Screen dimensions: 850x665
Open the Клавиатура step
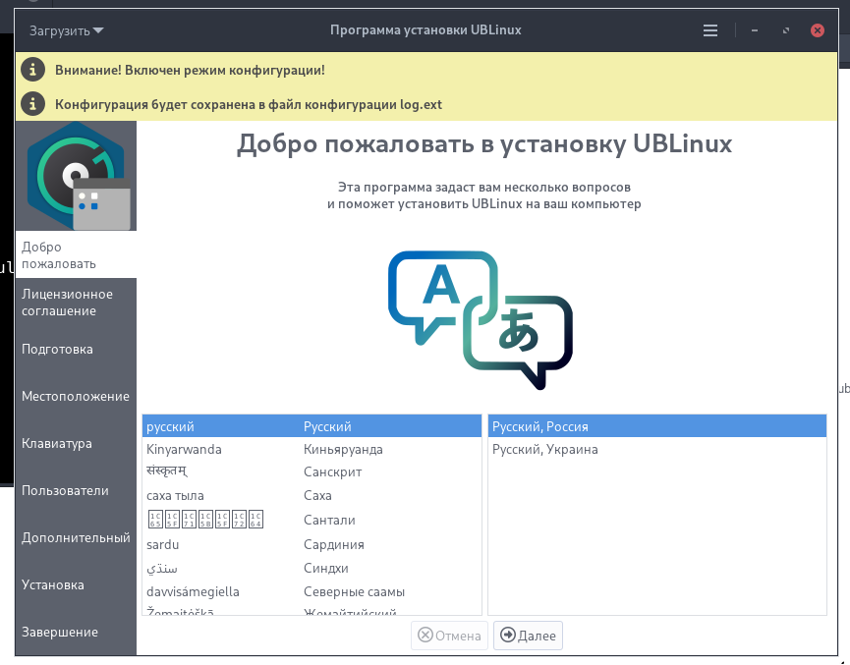pos(76,443)
